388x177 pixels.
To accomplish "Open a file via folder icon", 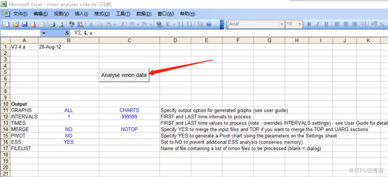I will pyautogui.click(x=16, y=24).
